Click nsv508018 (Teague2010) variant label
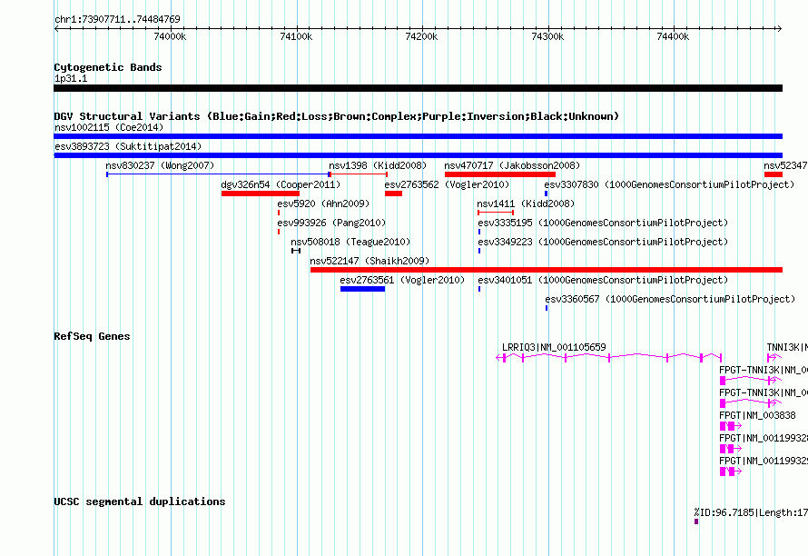The image size is (808, 556). coord(350,242)
